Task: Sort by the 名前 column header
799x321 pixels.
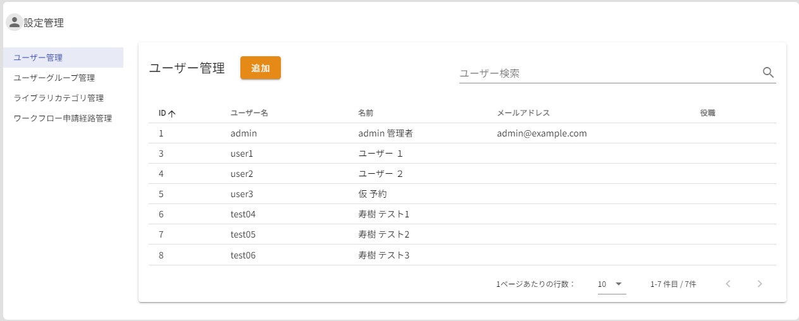Action: [x=366, y=113]
